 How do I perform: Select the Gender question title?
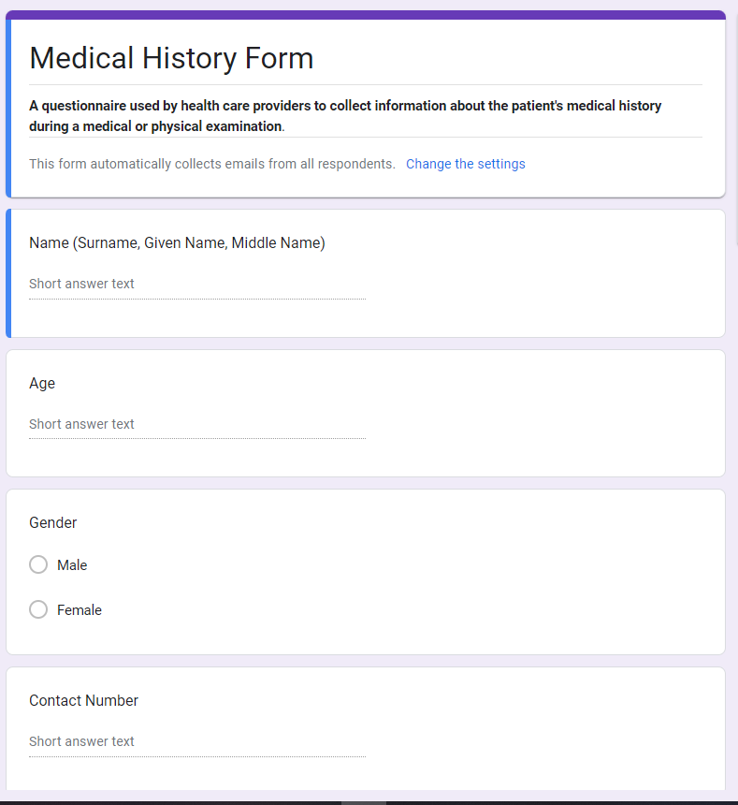pyautogui.click(x=53, y=522)
